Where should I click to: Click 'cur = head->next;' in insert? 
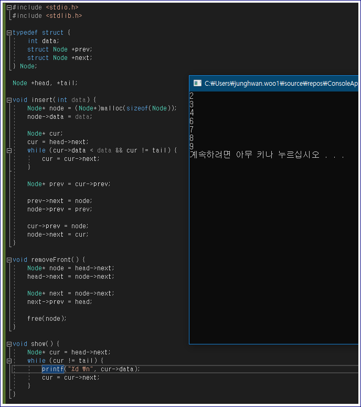pyautogui.click(x=58, y=142)
